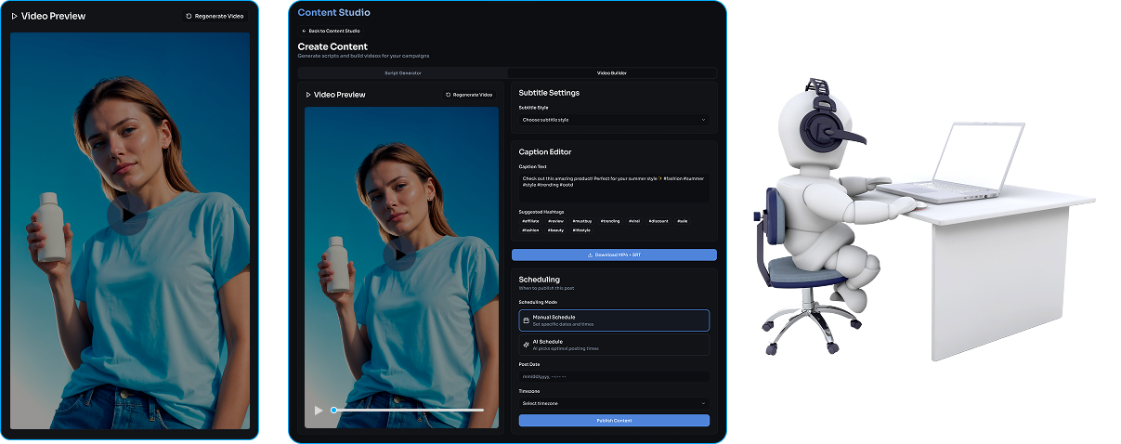Click the Content Studio title link
The image size is (1121, 444).
tap(333, 13)
